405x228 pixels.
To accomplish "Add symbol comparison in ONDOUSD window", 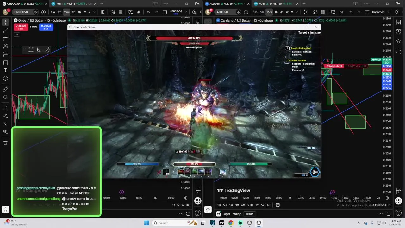I will coord(43,12).
